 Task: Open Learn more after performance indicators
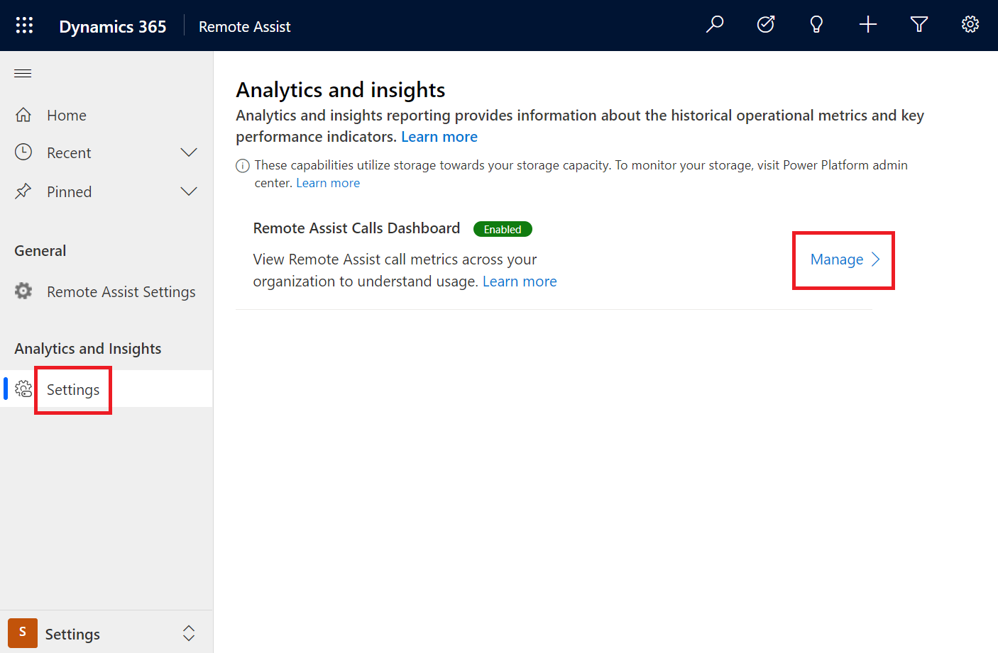click(x=439, y=137)
